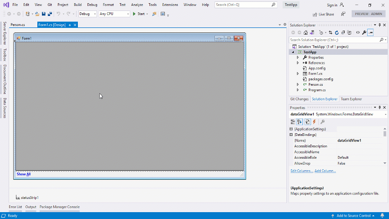Collapse (ApplicationSettings) property group
This screenshot has height=219, width=389.
[x=291, y=129]
